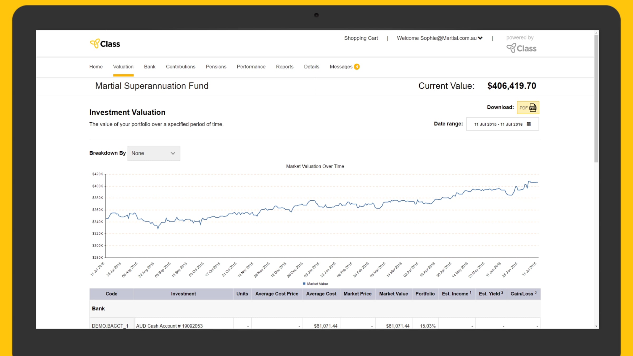
Task: Click the Gain/Loss column header
Action: point(524,294)
